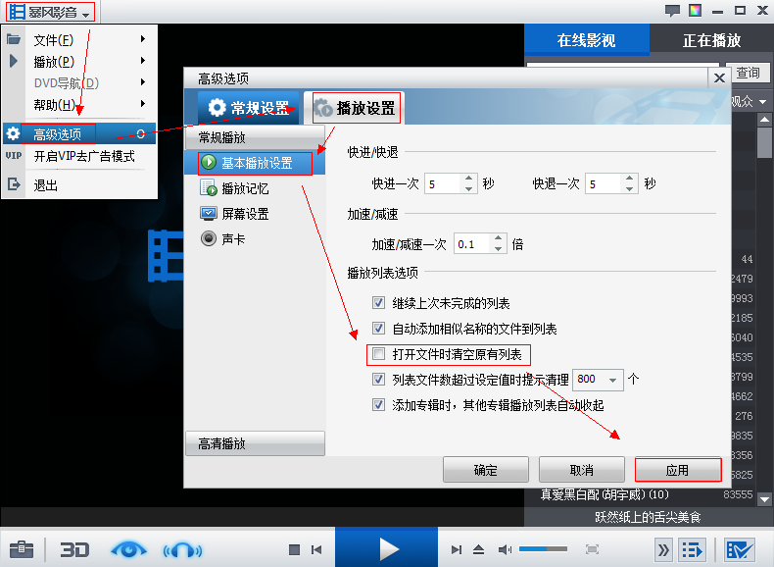This screenshot has height=567, width=774.
Task: Click the skin color palette icon
Action: 695,11
